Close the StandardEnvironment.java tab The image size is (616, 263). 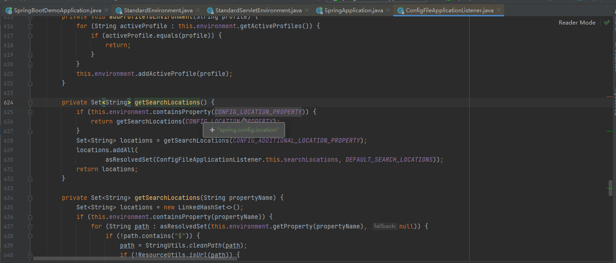tap(198, 10)
